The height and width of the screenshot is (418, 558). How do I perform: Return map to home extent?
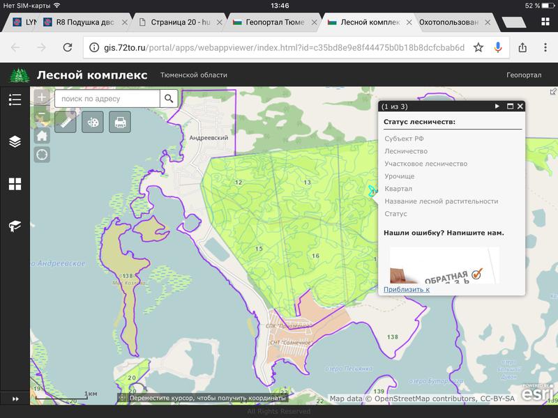coord(42,136)
